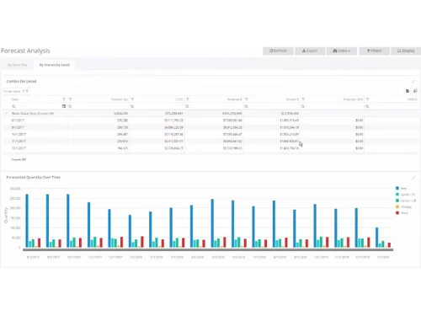Sort by the Projected OHS column header
This screenshot has width=421, height=316.
[353, 99]
